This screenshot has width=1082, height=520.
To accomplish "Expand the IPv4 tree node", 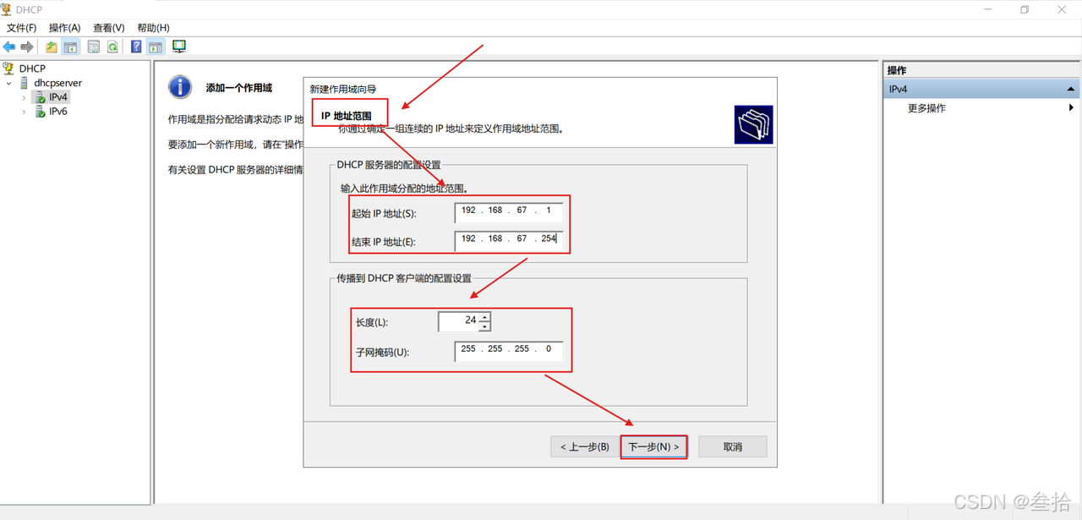I will point(24,97).
